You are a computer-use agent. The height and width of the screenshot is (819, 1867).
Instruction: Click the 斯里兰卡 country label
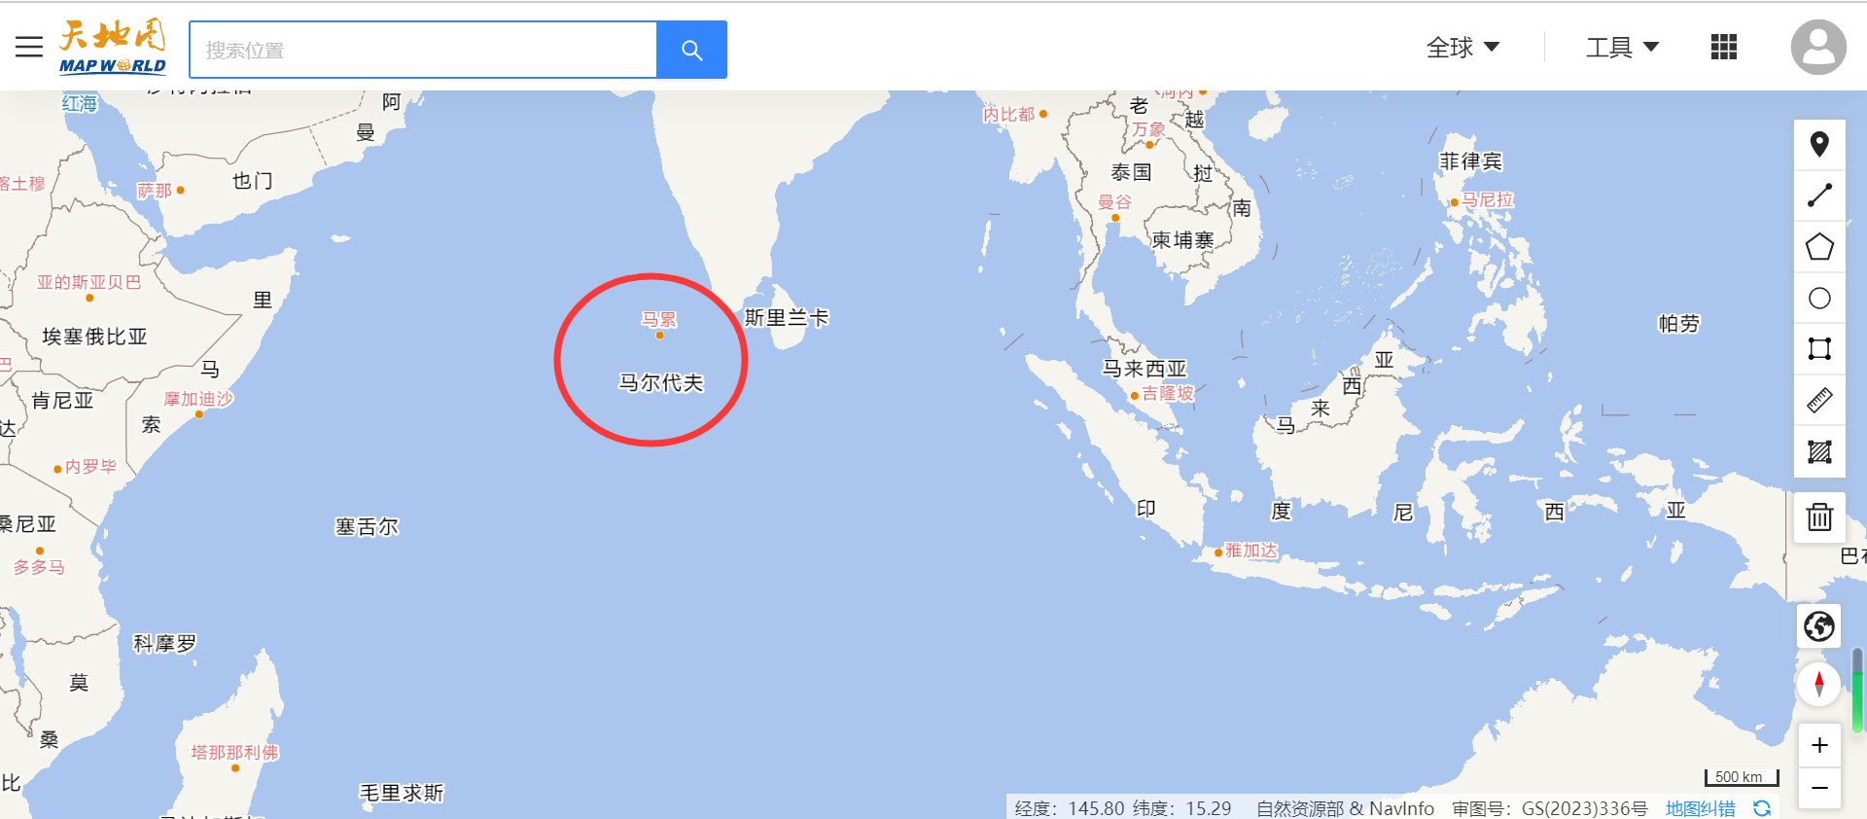(786, 317)
